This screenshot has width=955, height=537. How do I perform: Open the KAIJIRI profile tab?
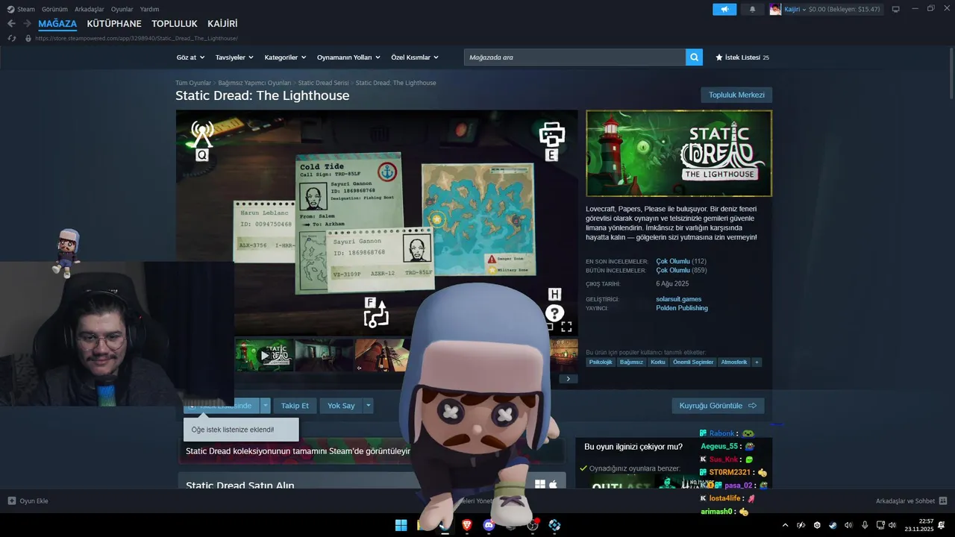(222, 24)
